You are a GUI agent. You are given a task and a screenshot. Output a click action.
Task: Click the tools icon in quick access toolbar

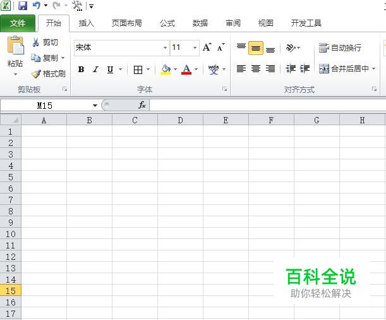click(77, 6)
